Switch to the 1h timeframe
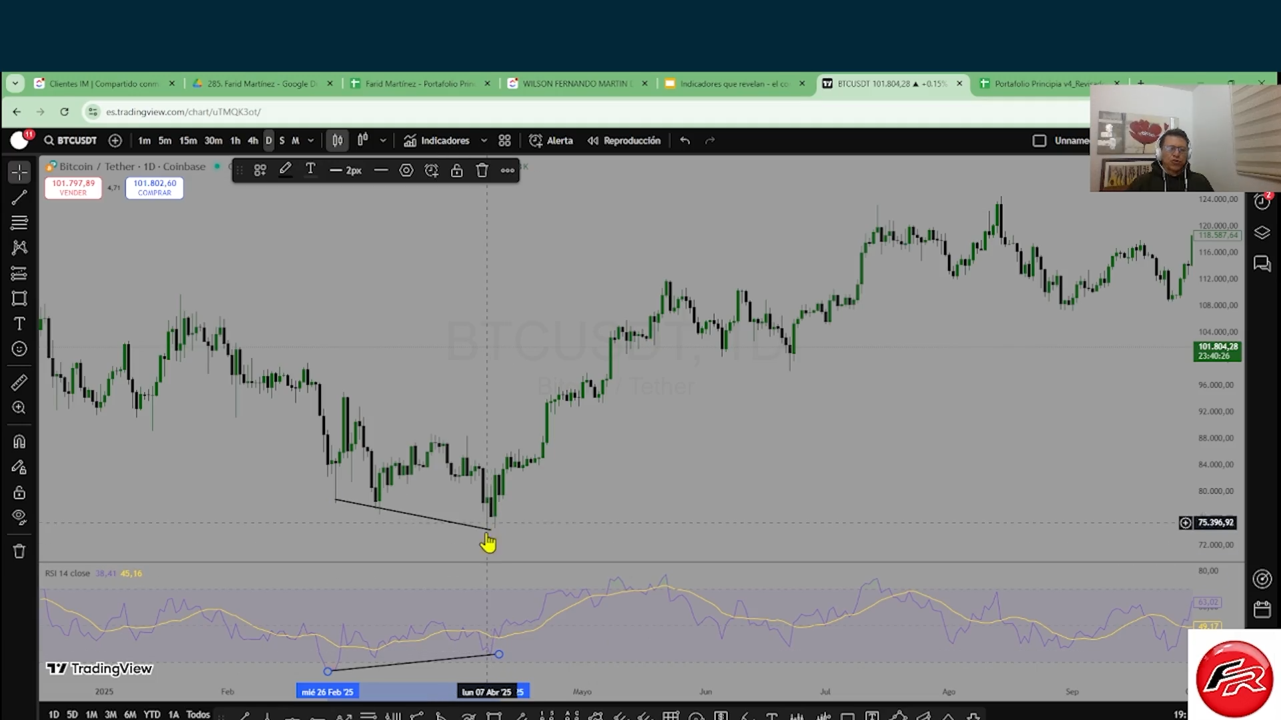Viewport: 1281px width, 720px height. 235,141
